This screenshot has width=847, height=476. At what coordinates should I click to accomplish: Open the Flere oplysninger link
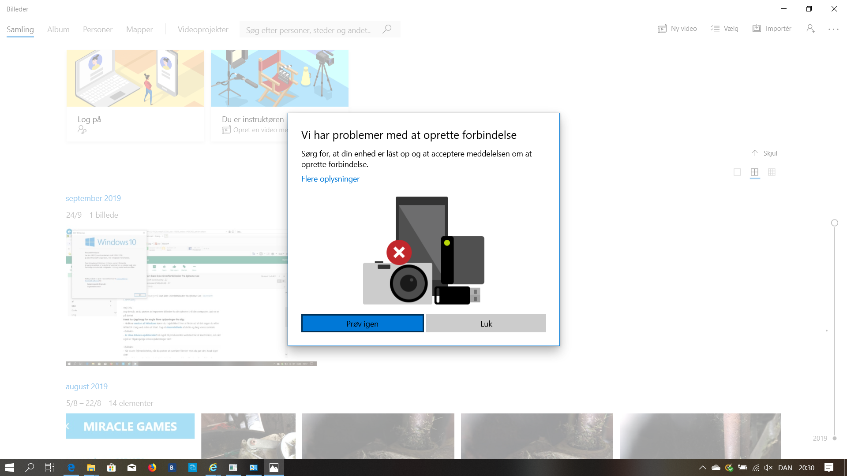[330, 179]
